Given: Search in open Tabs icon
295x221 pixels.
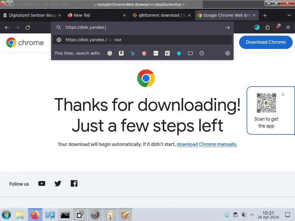Looking at the screenshot, I should 190,53.
